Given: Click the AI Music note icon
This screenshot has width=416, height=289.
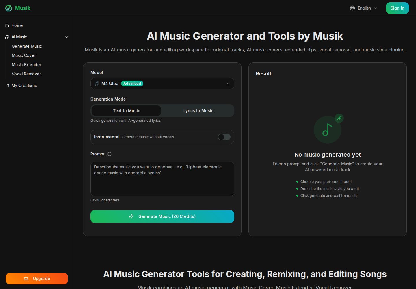Looking at the screenshot, I should pyautogui.click(x=7, y=37).
